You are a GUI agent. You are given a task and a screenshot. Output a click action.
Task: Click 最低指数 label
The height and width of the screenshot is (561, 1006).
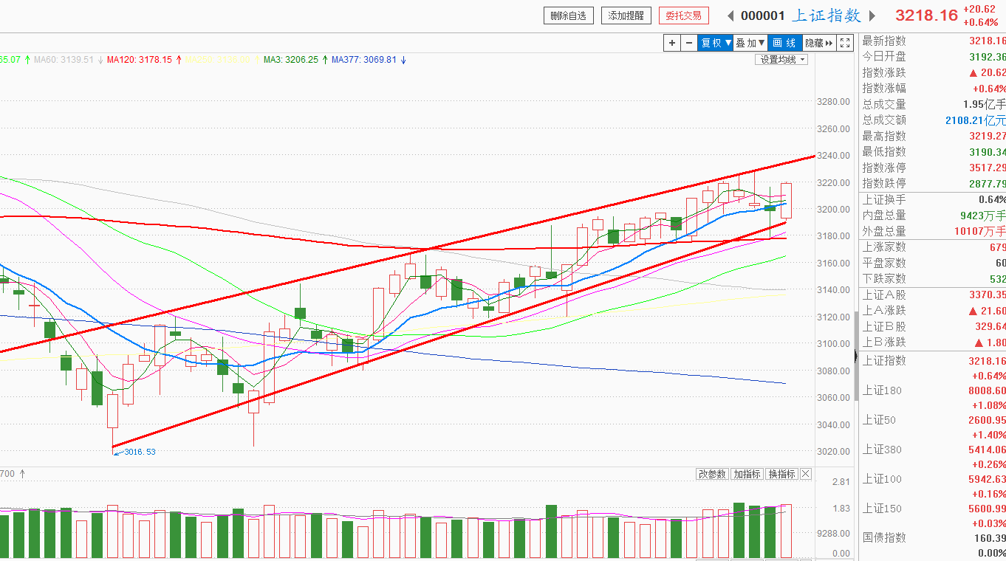coord(884,152)
